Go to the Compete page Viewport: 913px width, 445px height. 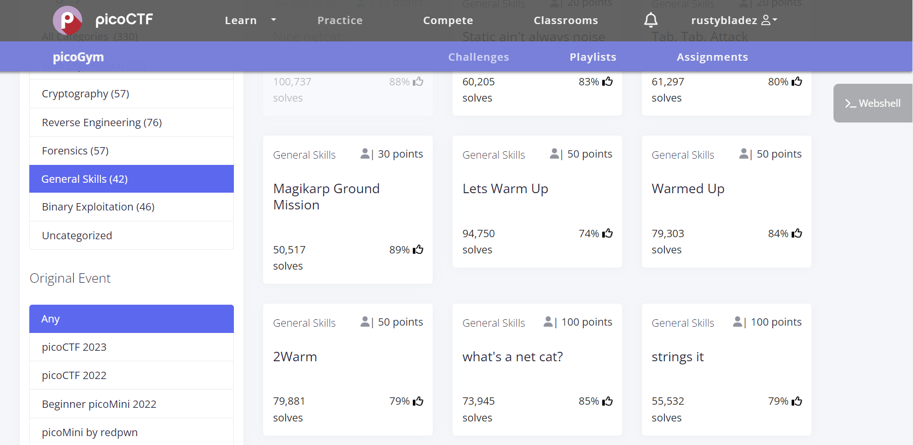448,20
